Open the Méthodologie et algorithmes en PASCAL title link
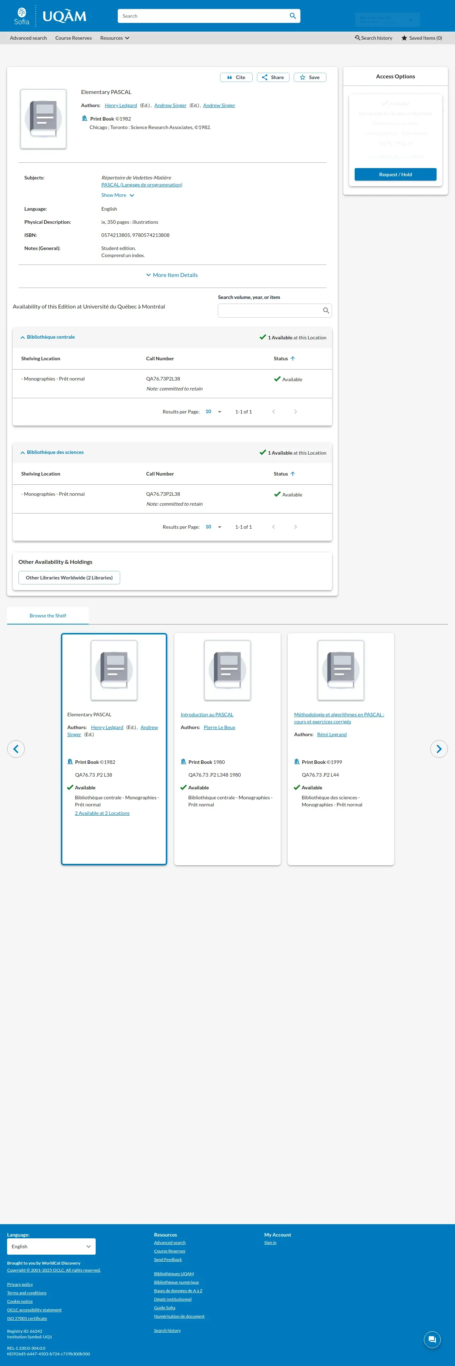 click(339, 718)
